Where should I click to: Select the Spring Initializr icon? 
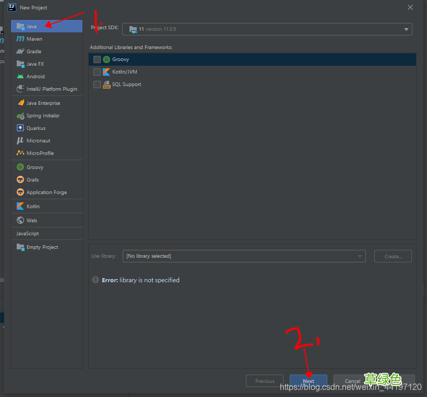(x=20, y=116)
